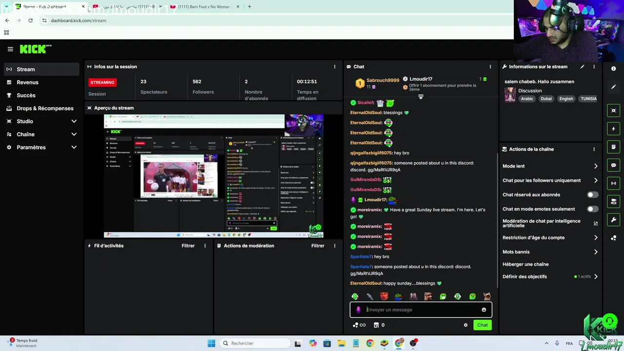Click the three dots icon at the right sidebar bottom
Screen dimensions: 624x351
pos(613,238)
